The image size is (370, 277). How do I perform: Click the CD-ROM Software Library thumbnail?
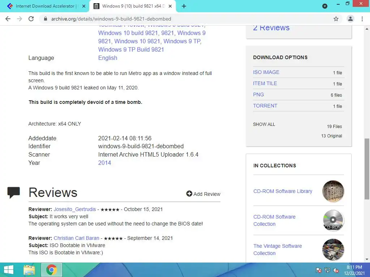[333, 191]
